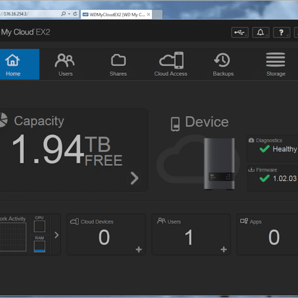Click the Device phone icon
Viewport: 298px width, 298px height.
175,124
